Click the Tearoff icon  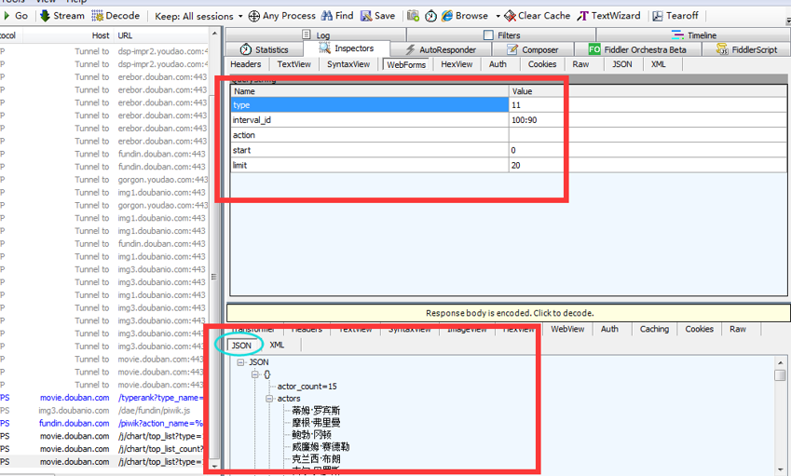pos(658,16)
